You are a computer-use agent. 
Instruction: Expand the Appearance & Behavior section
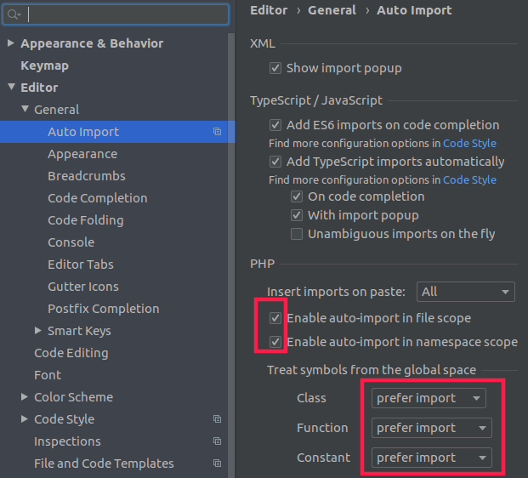click(10, 43)
